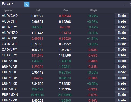The height and width of the screenshot is (102, 131).
Task: Click EUR/HKD ask price 7.84552
Action: (x=65, y=84)
